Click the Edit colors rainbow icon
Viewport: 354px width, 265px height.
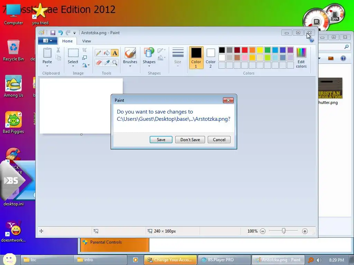[301, 53]
